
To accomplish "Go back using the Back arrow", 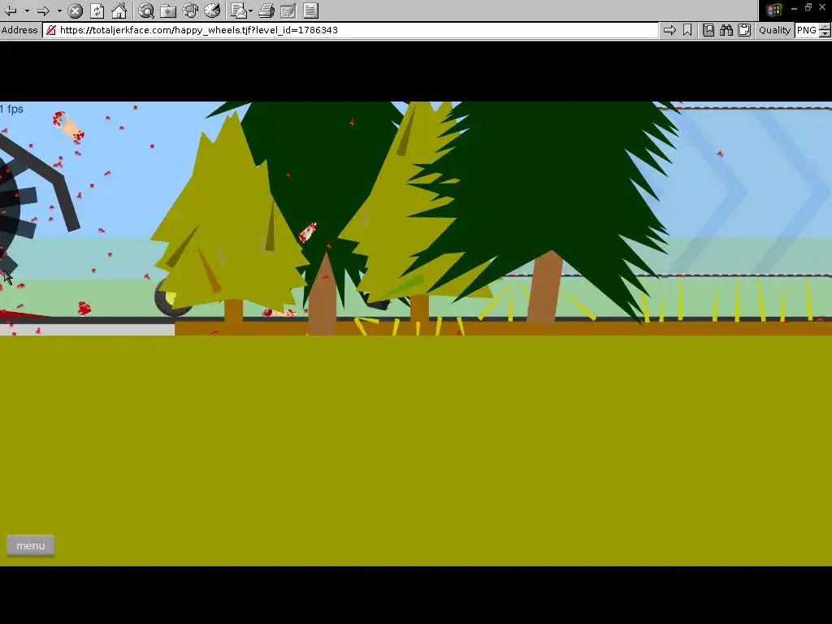I will pyautogui.click(x=11, y=11).
